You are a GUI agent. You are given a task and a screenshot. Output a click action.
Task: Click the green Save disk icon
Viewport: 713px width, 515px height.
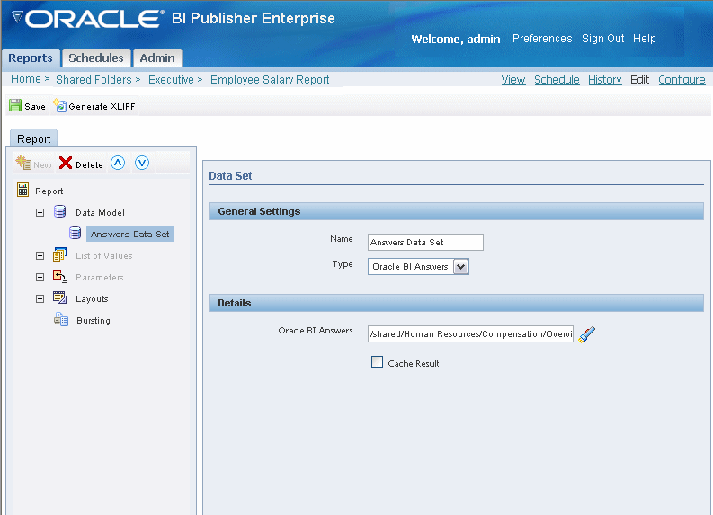(15, 105)
